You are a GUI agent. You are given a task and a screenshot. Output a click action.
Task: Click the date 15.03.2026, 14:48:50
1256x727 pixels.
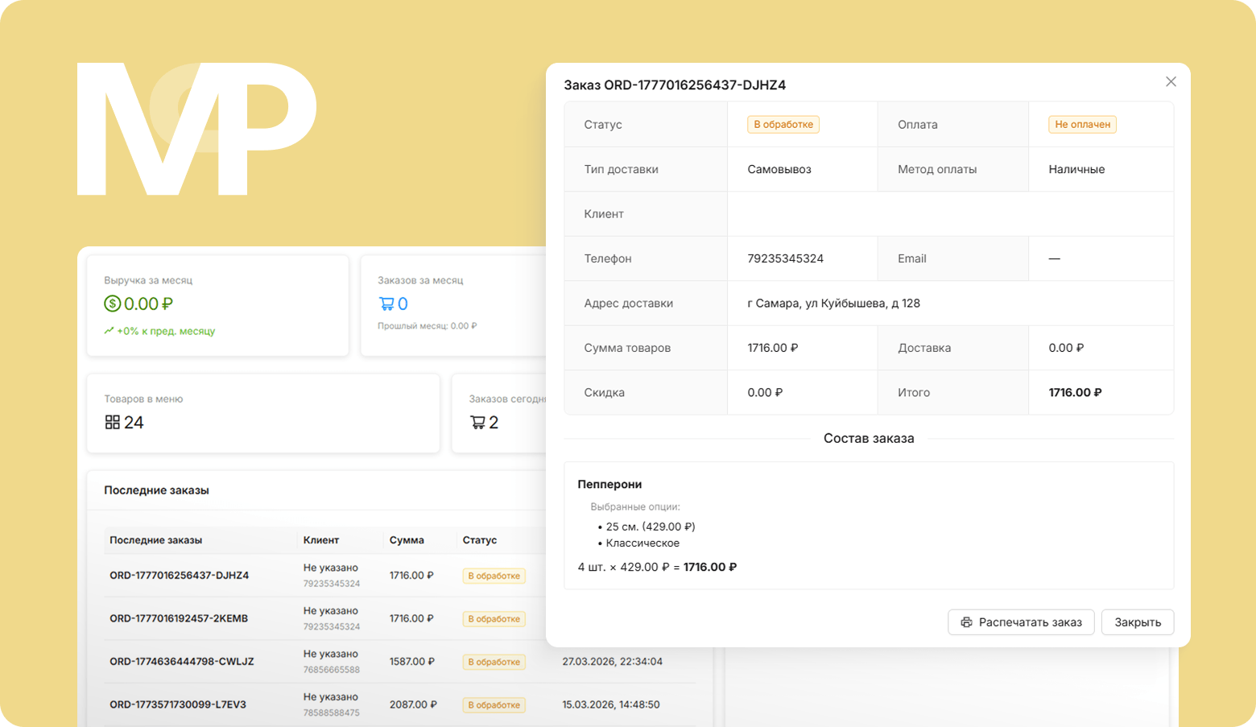pos(611,704)
